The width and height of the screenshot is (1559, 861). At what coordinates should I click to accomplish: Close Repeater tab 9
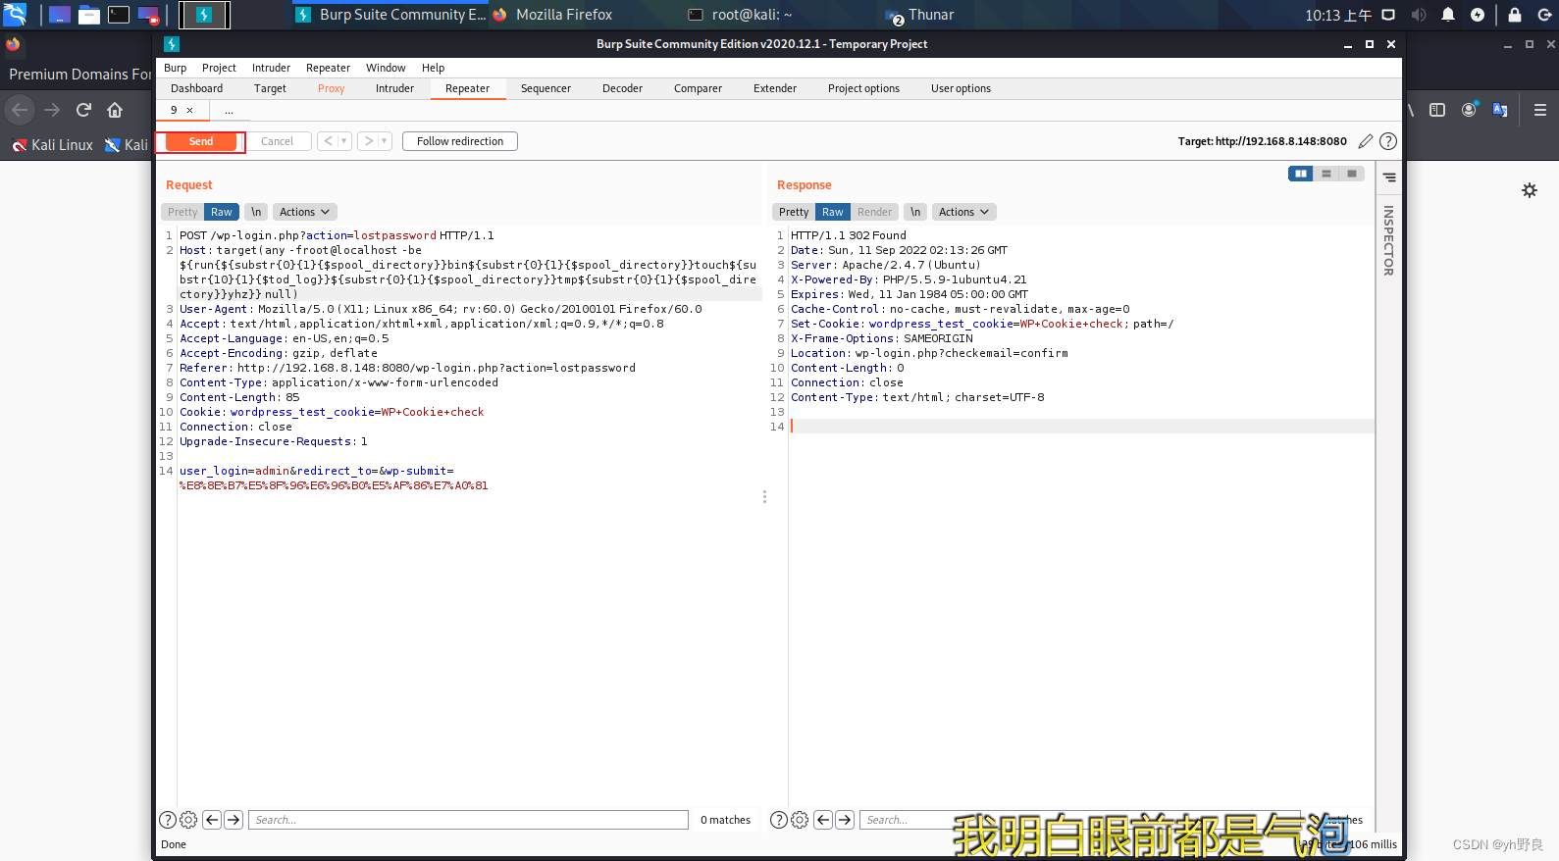[190, 110]
